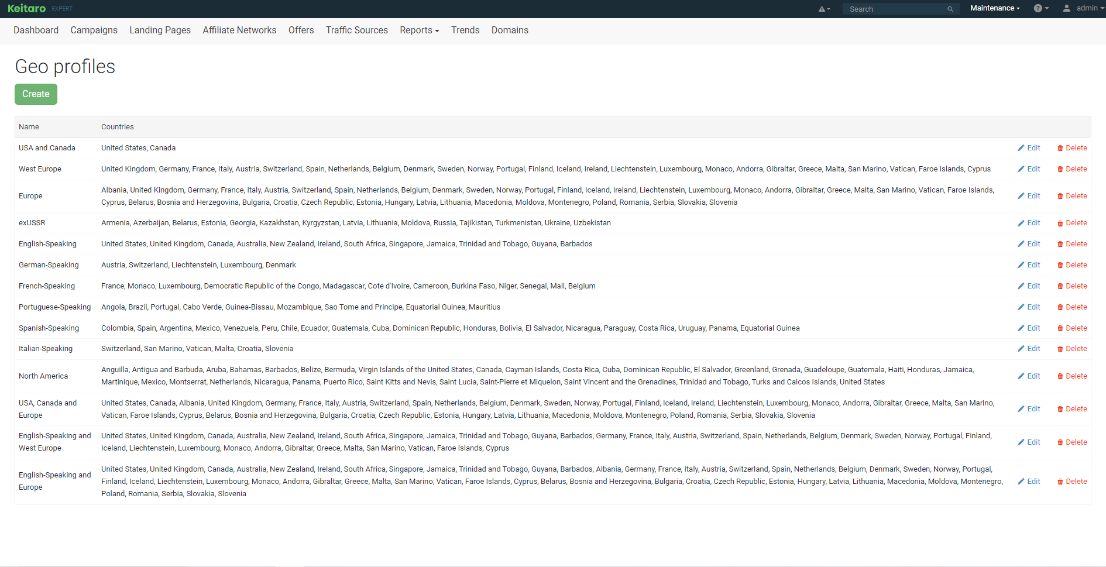
Task: Open the help question mark menu
Action: click(1041, 8)
